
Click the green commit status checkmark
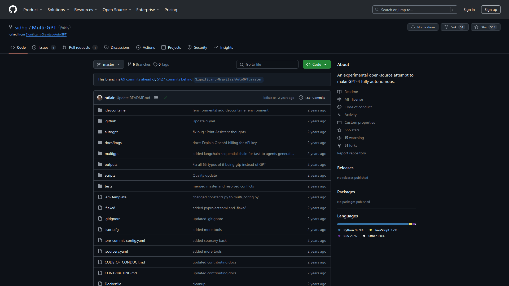(x=165, y=97)
